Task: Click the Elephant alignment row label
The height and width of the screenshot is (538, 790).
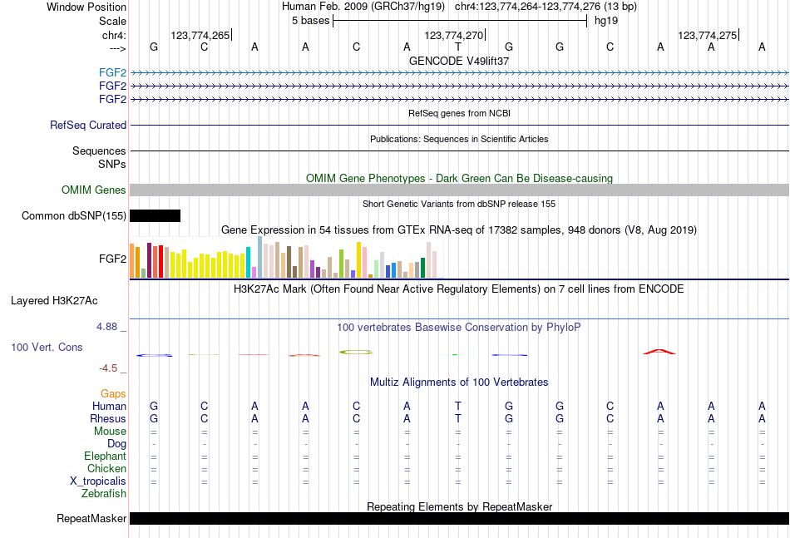Action: click(106, 456)
